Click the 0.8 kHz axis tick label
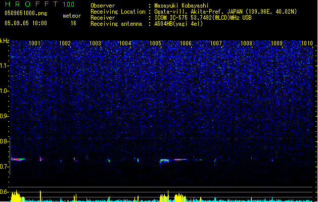Image resolution: width=318 pixels, height=202 pixels. 4,141
